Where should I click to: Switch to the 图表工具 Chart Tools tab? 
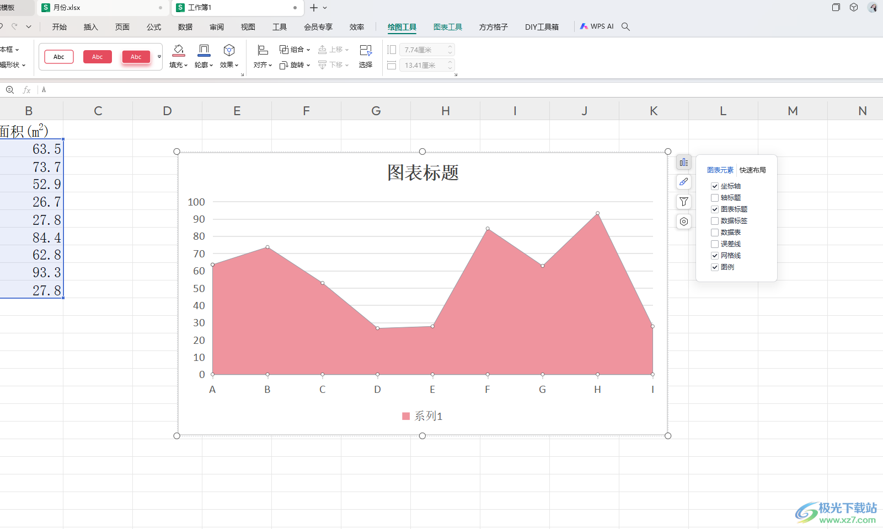pyautogui.click(x=448, y=27)
